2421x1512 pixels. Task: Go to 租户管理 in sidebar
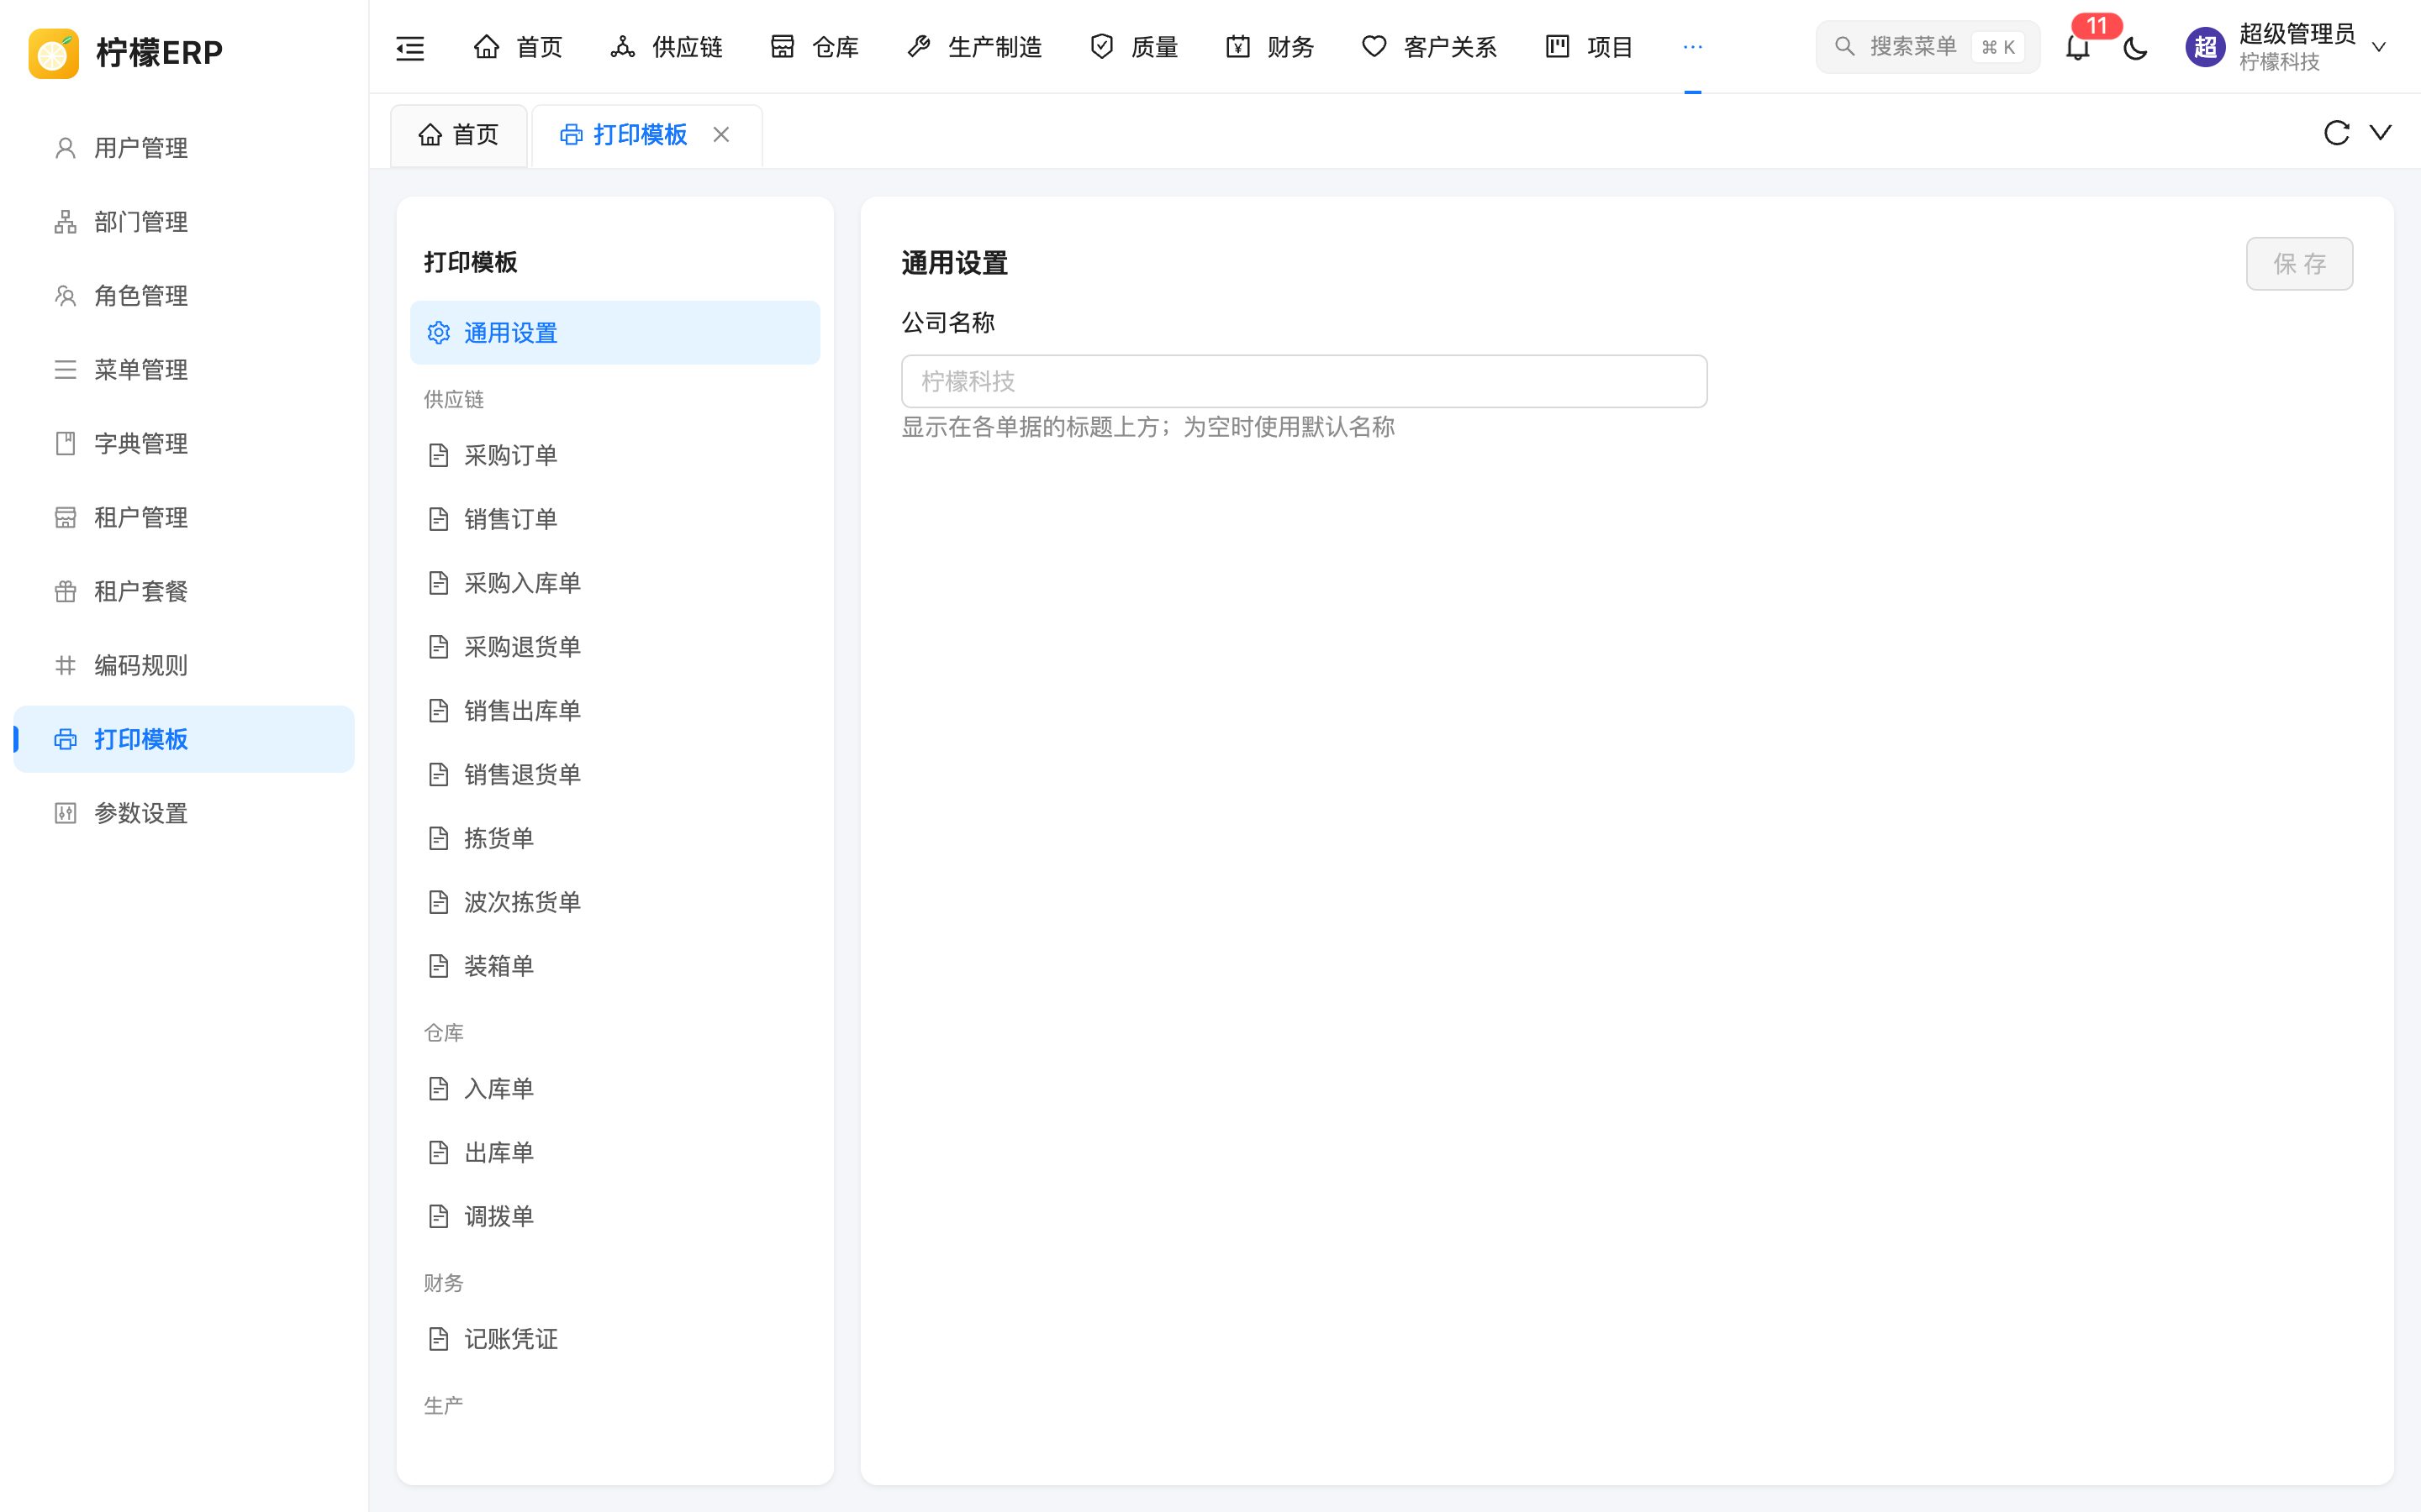click(184, 518)
